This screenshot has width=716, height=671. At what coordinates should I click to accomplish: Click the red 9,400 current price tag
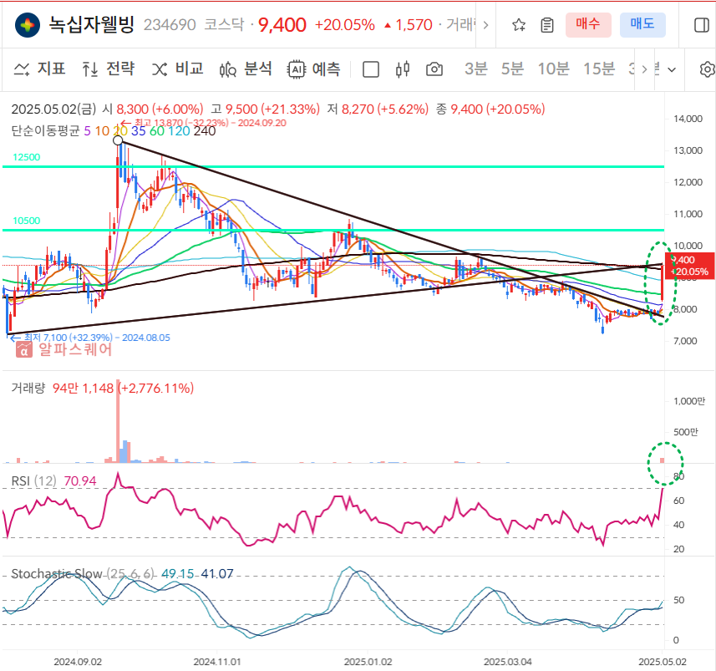point(689,266)
